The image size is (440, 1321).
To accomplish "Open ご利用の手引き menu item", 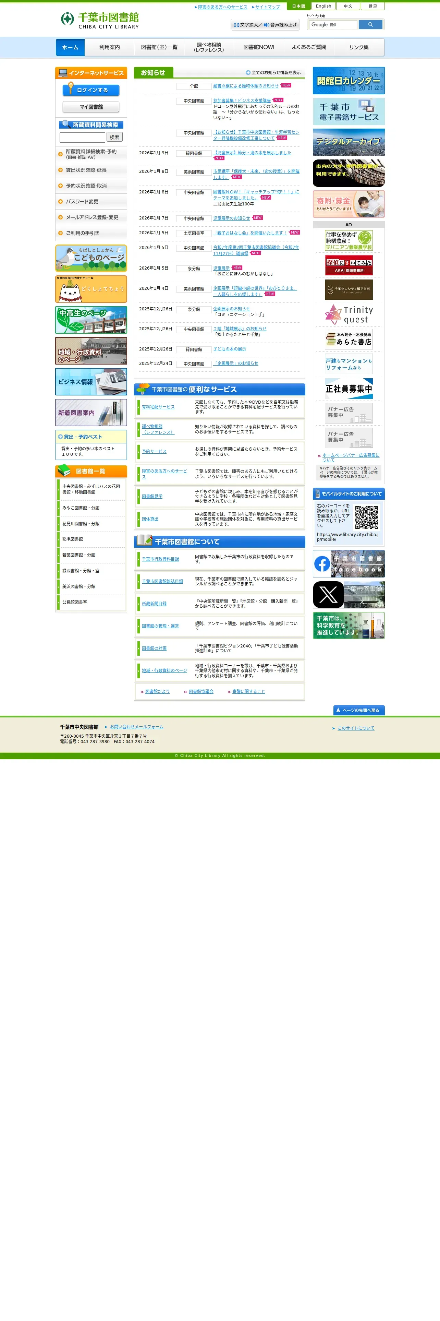I will 91,233.
